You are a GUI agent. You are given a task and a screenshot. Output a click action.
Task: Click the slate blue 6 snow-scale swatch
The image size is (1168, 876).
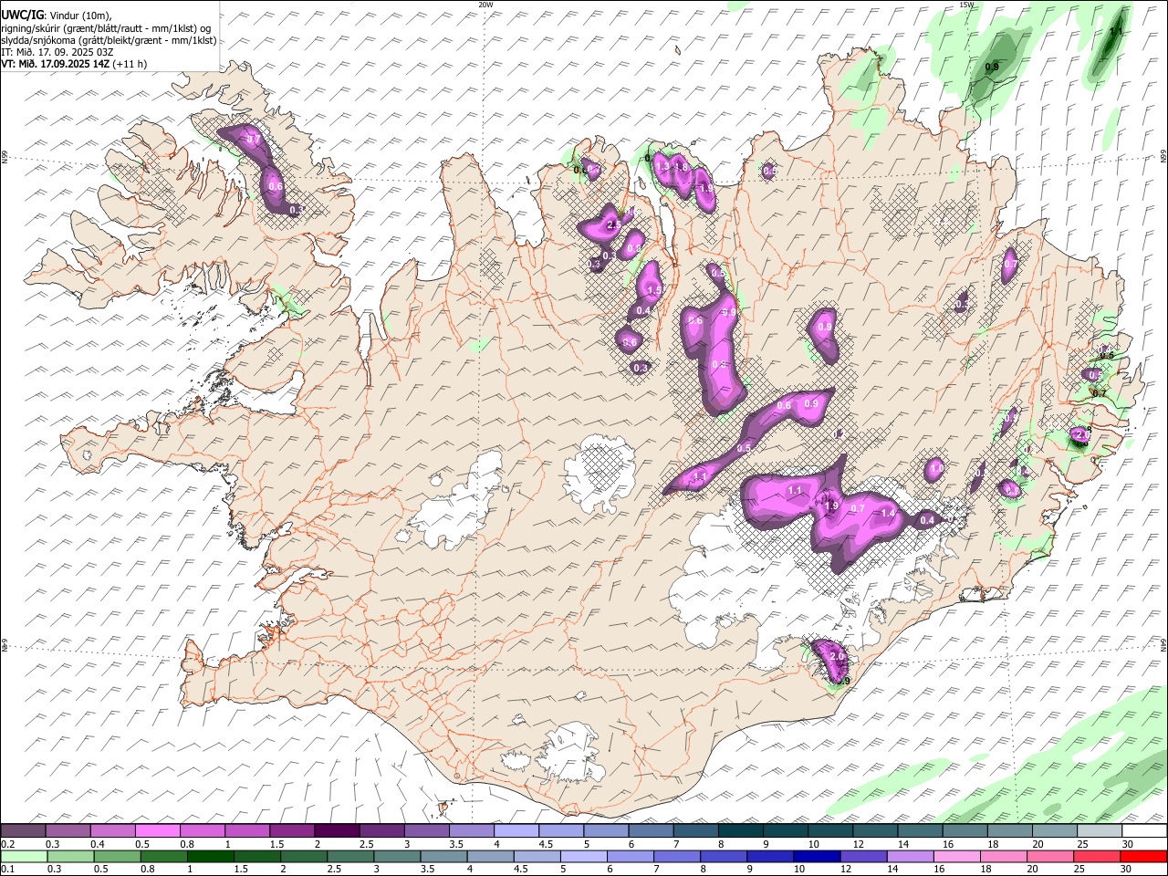[650, 830]
